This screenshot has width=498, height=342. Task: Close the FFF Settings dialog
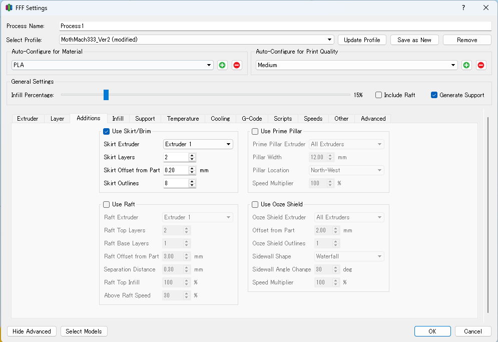tap(486, 8)
